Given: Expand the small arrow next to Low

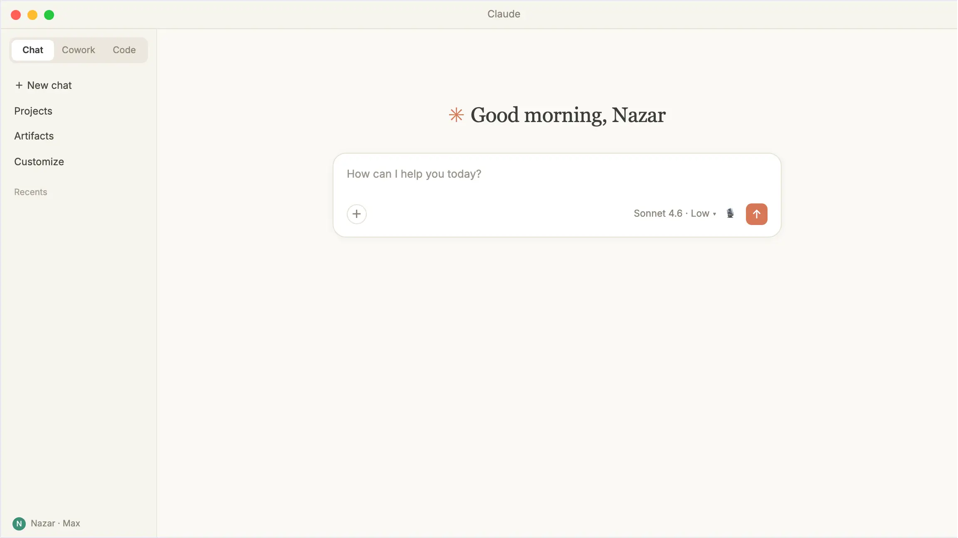Looking at the screenshot, I should pyautogui.click(x=714, y=214).
